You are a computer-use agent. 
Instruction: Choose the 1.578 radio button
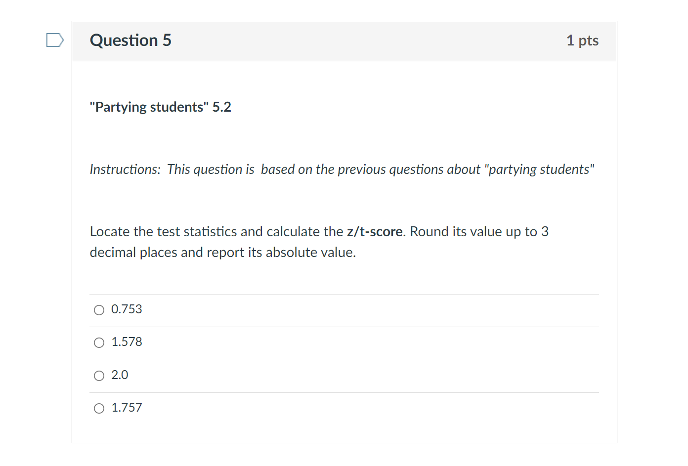tap(99, 342)
